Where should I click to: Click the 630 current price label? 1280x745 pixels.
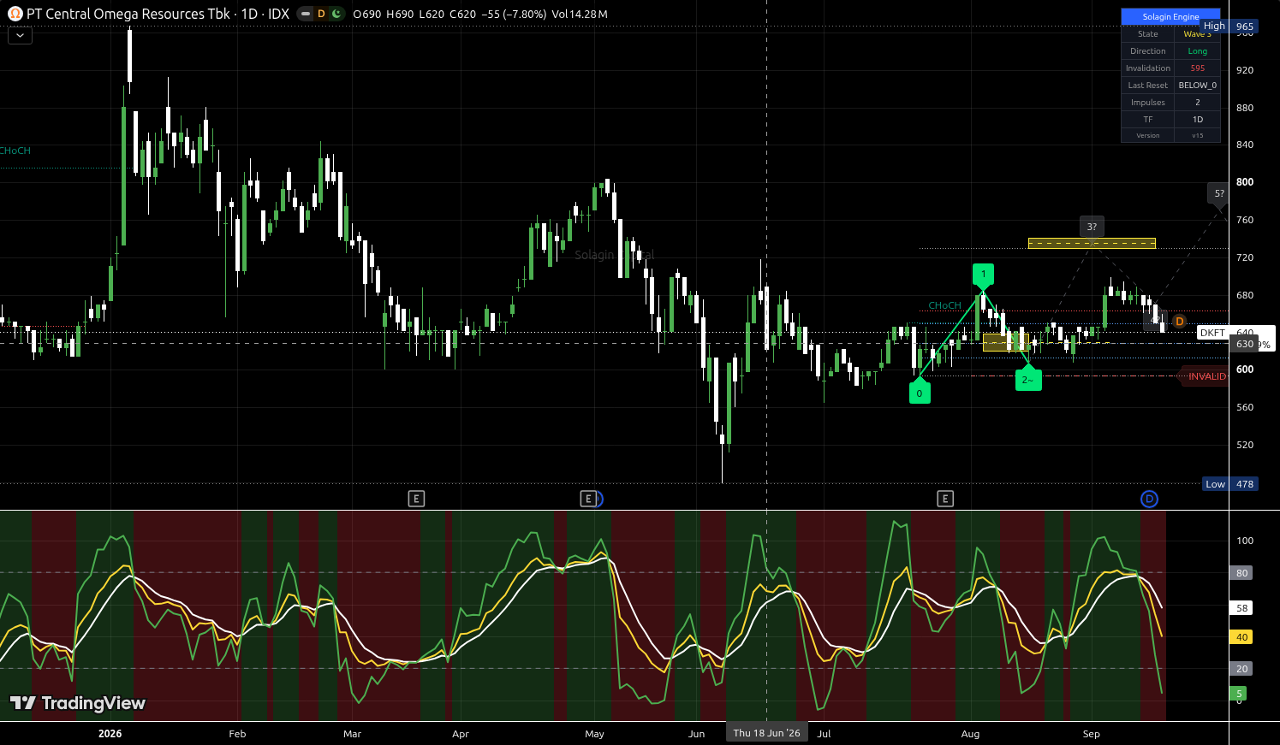pyautogui.click(x=1244, y=344)
